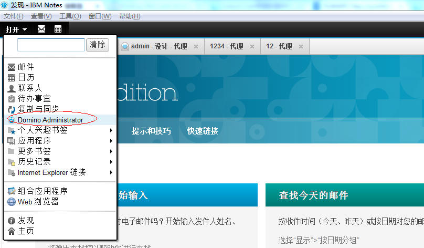Click the 邮件 envelope icon in menu
The image size is (424, 248).
(12, 67)
